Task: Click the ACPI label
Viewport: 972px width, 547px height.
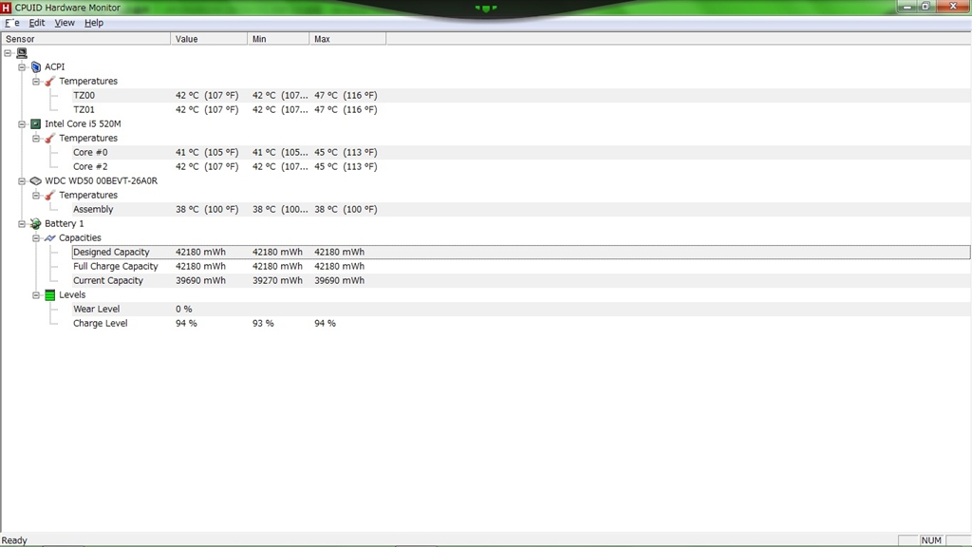Action: pyautogui.click(x=54, y=67)
